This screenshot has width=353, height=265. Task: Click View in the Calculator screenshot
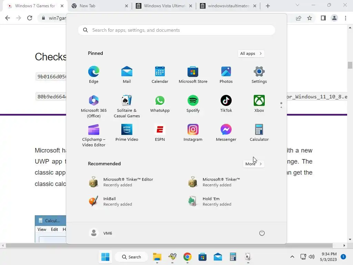click(42, 229)
